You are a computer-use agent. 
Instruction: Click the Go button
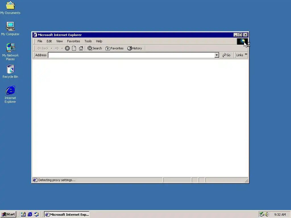click(226, 55)
